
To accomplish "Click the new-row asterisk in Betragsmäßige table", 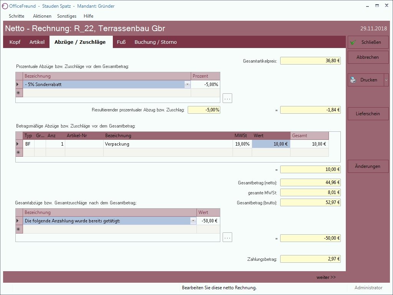I will click(19, 152).
